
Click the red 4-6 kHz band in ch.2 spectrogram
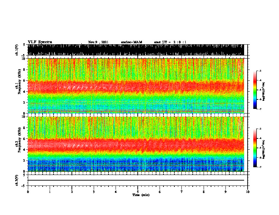(136, 145)
